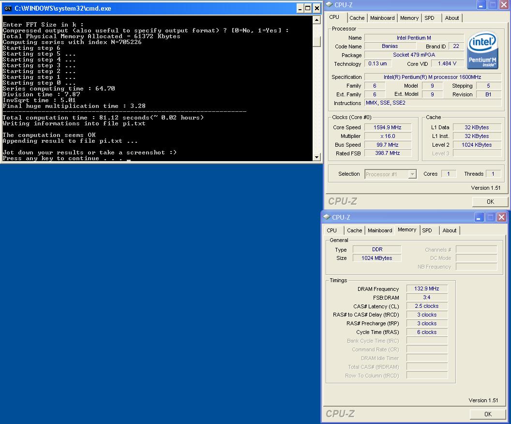Minimize the top CPU-Z window
The width and height of the screenshot is (511, 424).
click(481, 5)
